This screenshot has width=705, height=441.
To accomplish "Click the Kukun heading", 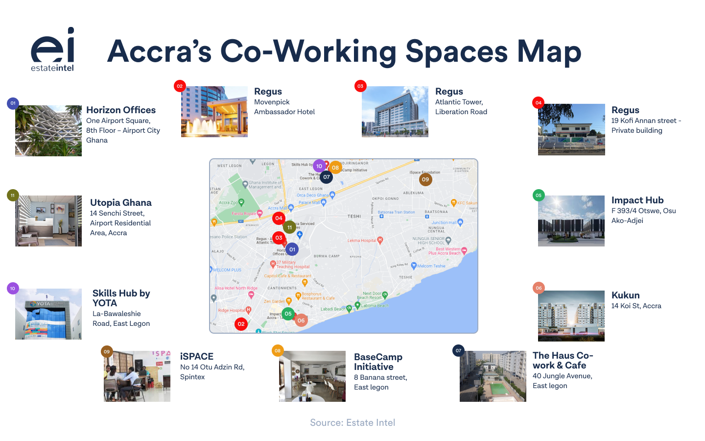I will [626, 295].
